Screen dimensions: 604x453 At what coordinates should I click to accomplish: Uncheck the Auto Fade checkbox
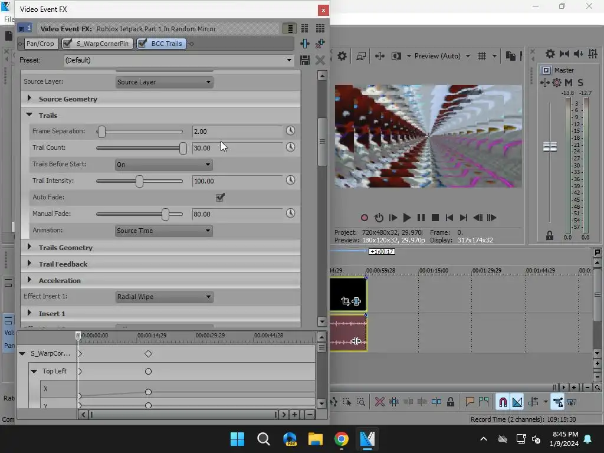(221, 197)
